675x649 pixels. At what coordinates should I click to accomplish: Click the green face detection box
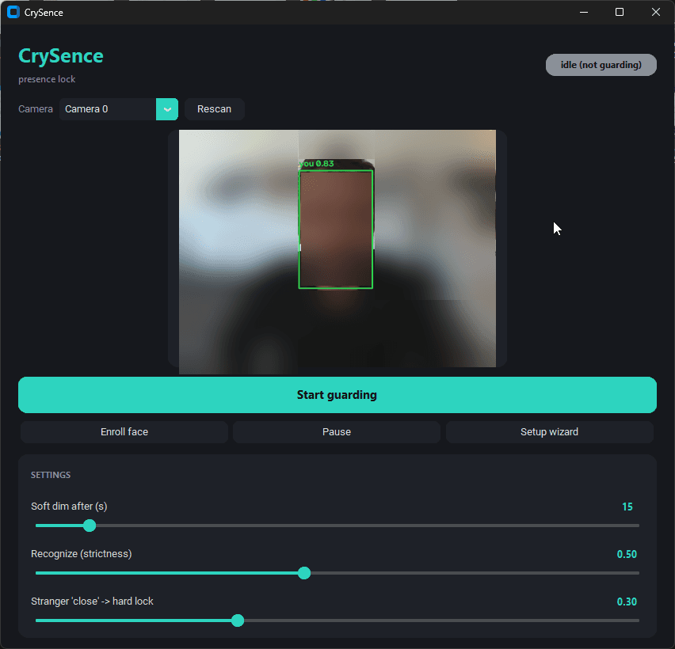coord(336,230)
